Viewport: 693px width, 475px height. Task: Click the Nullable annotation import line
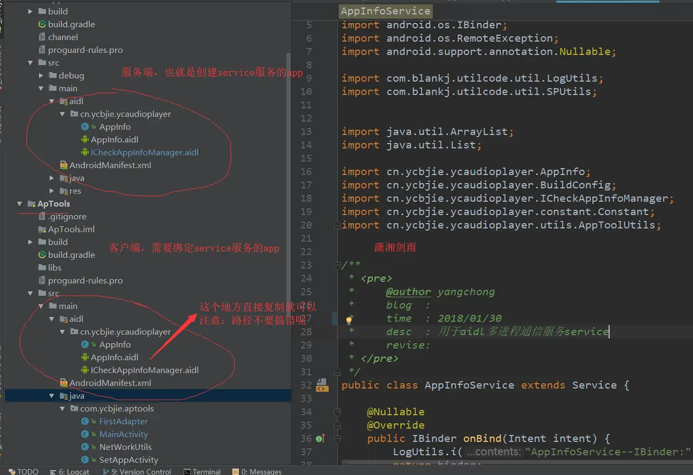click(x=479, y=51)
